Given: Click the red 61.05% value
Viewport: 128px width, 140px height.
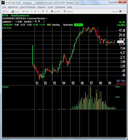Looking at the screenshot, I should [121, 84].
